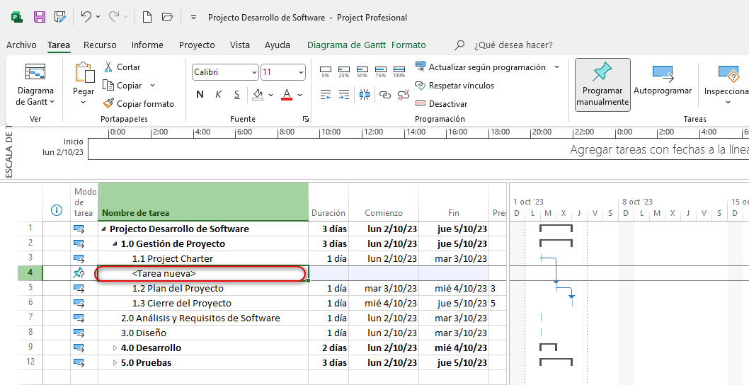Click Copiar formato paintbrush
This screenshot has width=749, height=385.
tap(108, 104)
